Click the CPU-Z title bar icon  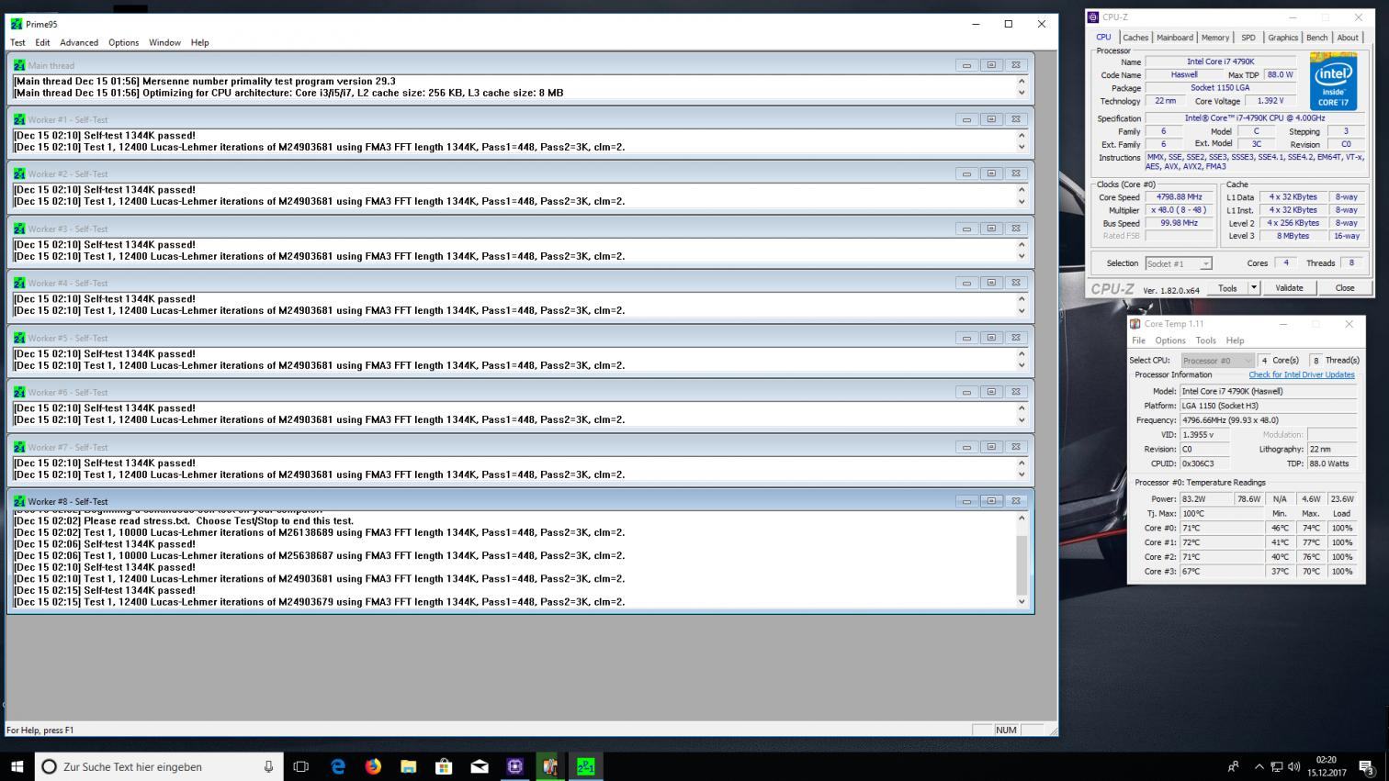point(1093,17)
